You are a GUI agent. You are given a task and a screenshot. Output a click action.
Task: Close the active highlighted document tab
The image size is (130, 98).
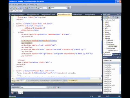(x=71, y=15)
